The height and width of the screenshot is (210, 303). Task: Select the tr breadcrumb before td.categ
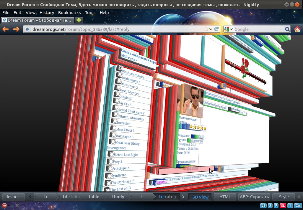click(142, 197)
